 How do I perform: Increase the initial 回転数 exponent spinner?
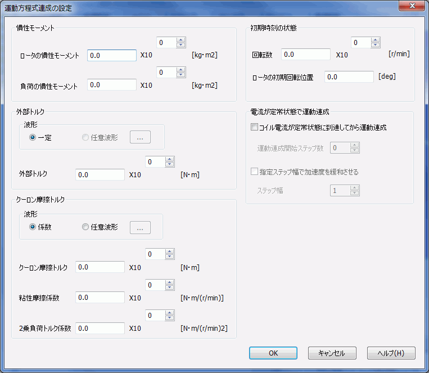click(x=374, y=40)
